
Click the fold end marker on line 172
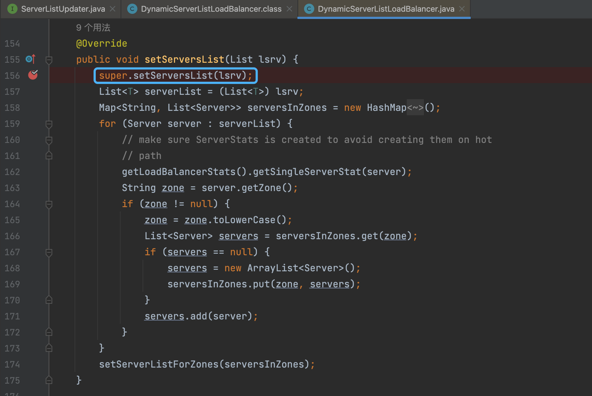click(x=49, y=332)
